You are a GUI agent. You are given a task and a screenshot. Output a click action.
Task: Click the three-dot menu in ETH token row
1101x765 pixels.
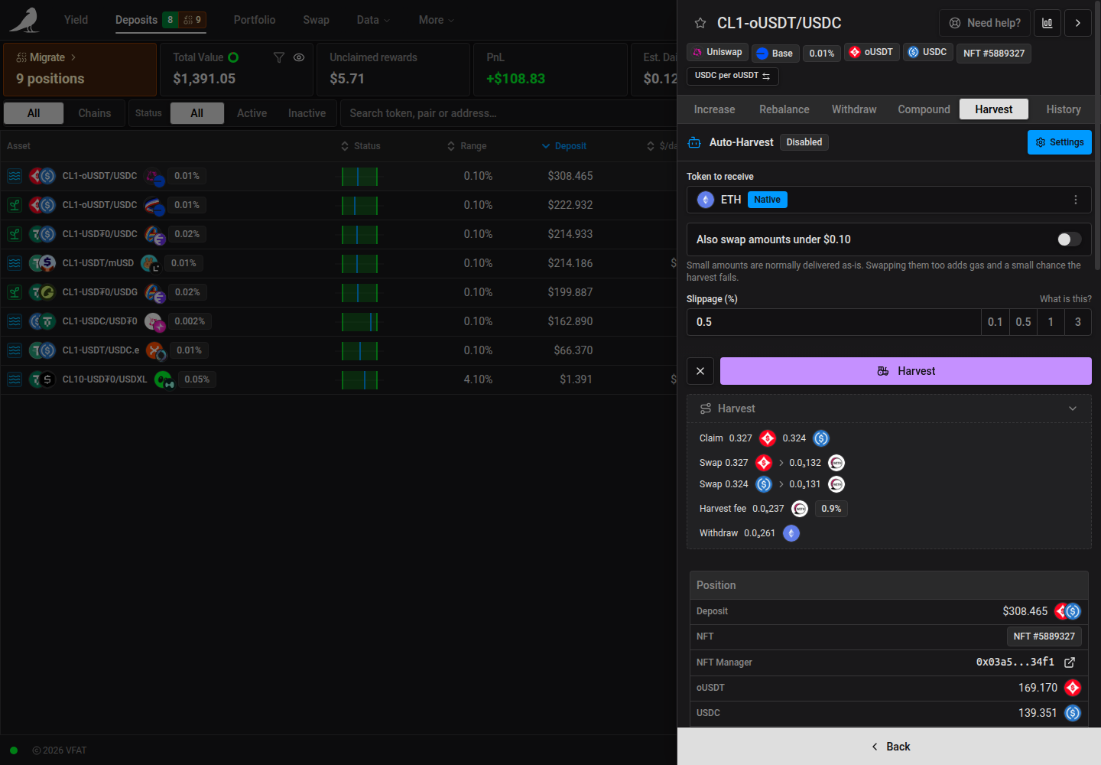click(x=1076, y=200)
